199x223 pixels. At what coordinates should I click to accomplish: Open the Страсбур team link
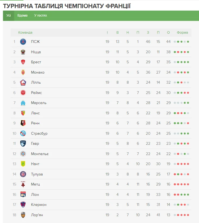coord(39,133)
